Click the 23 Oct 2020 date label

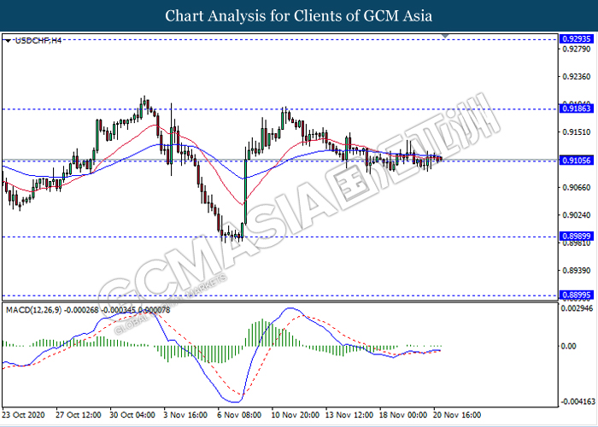pos(23,414)
